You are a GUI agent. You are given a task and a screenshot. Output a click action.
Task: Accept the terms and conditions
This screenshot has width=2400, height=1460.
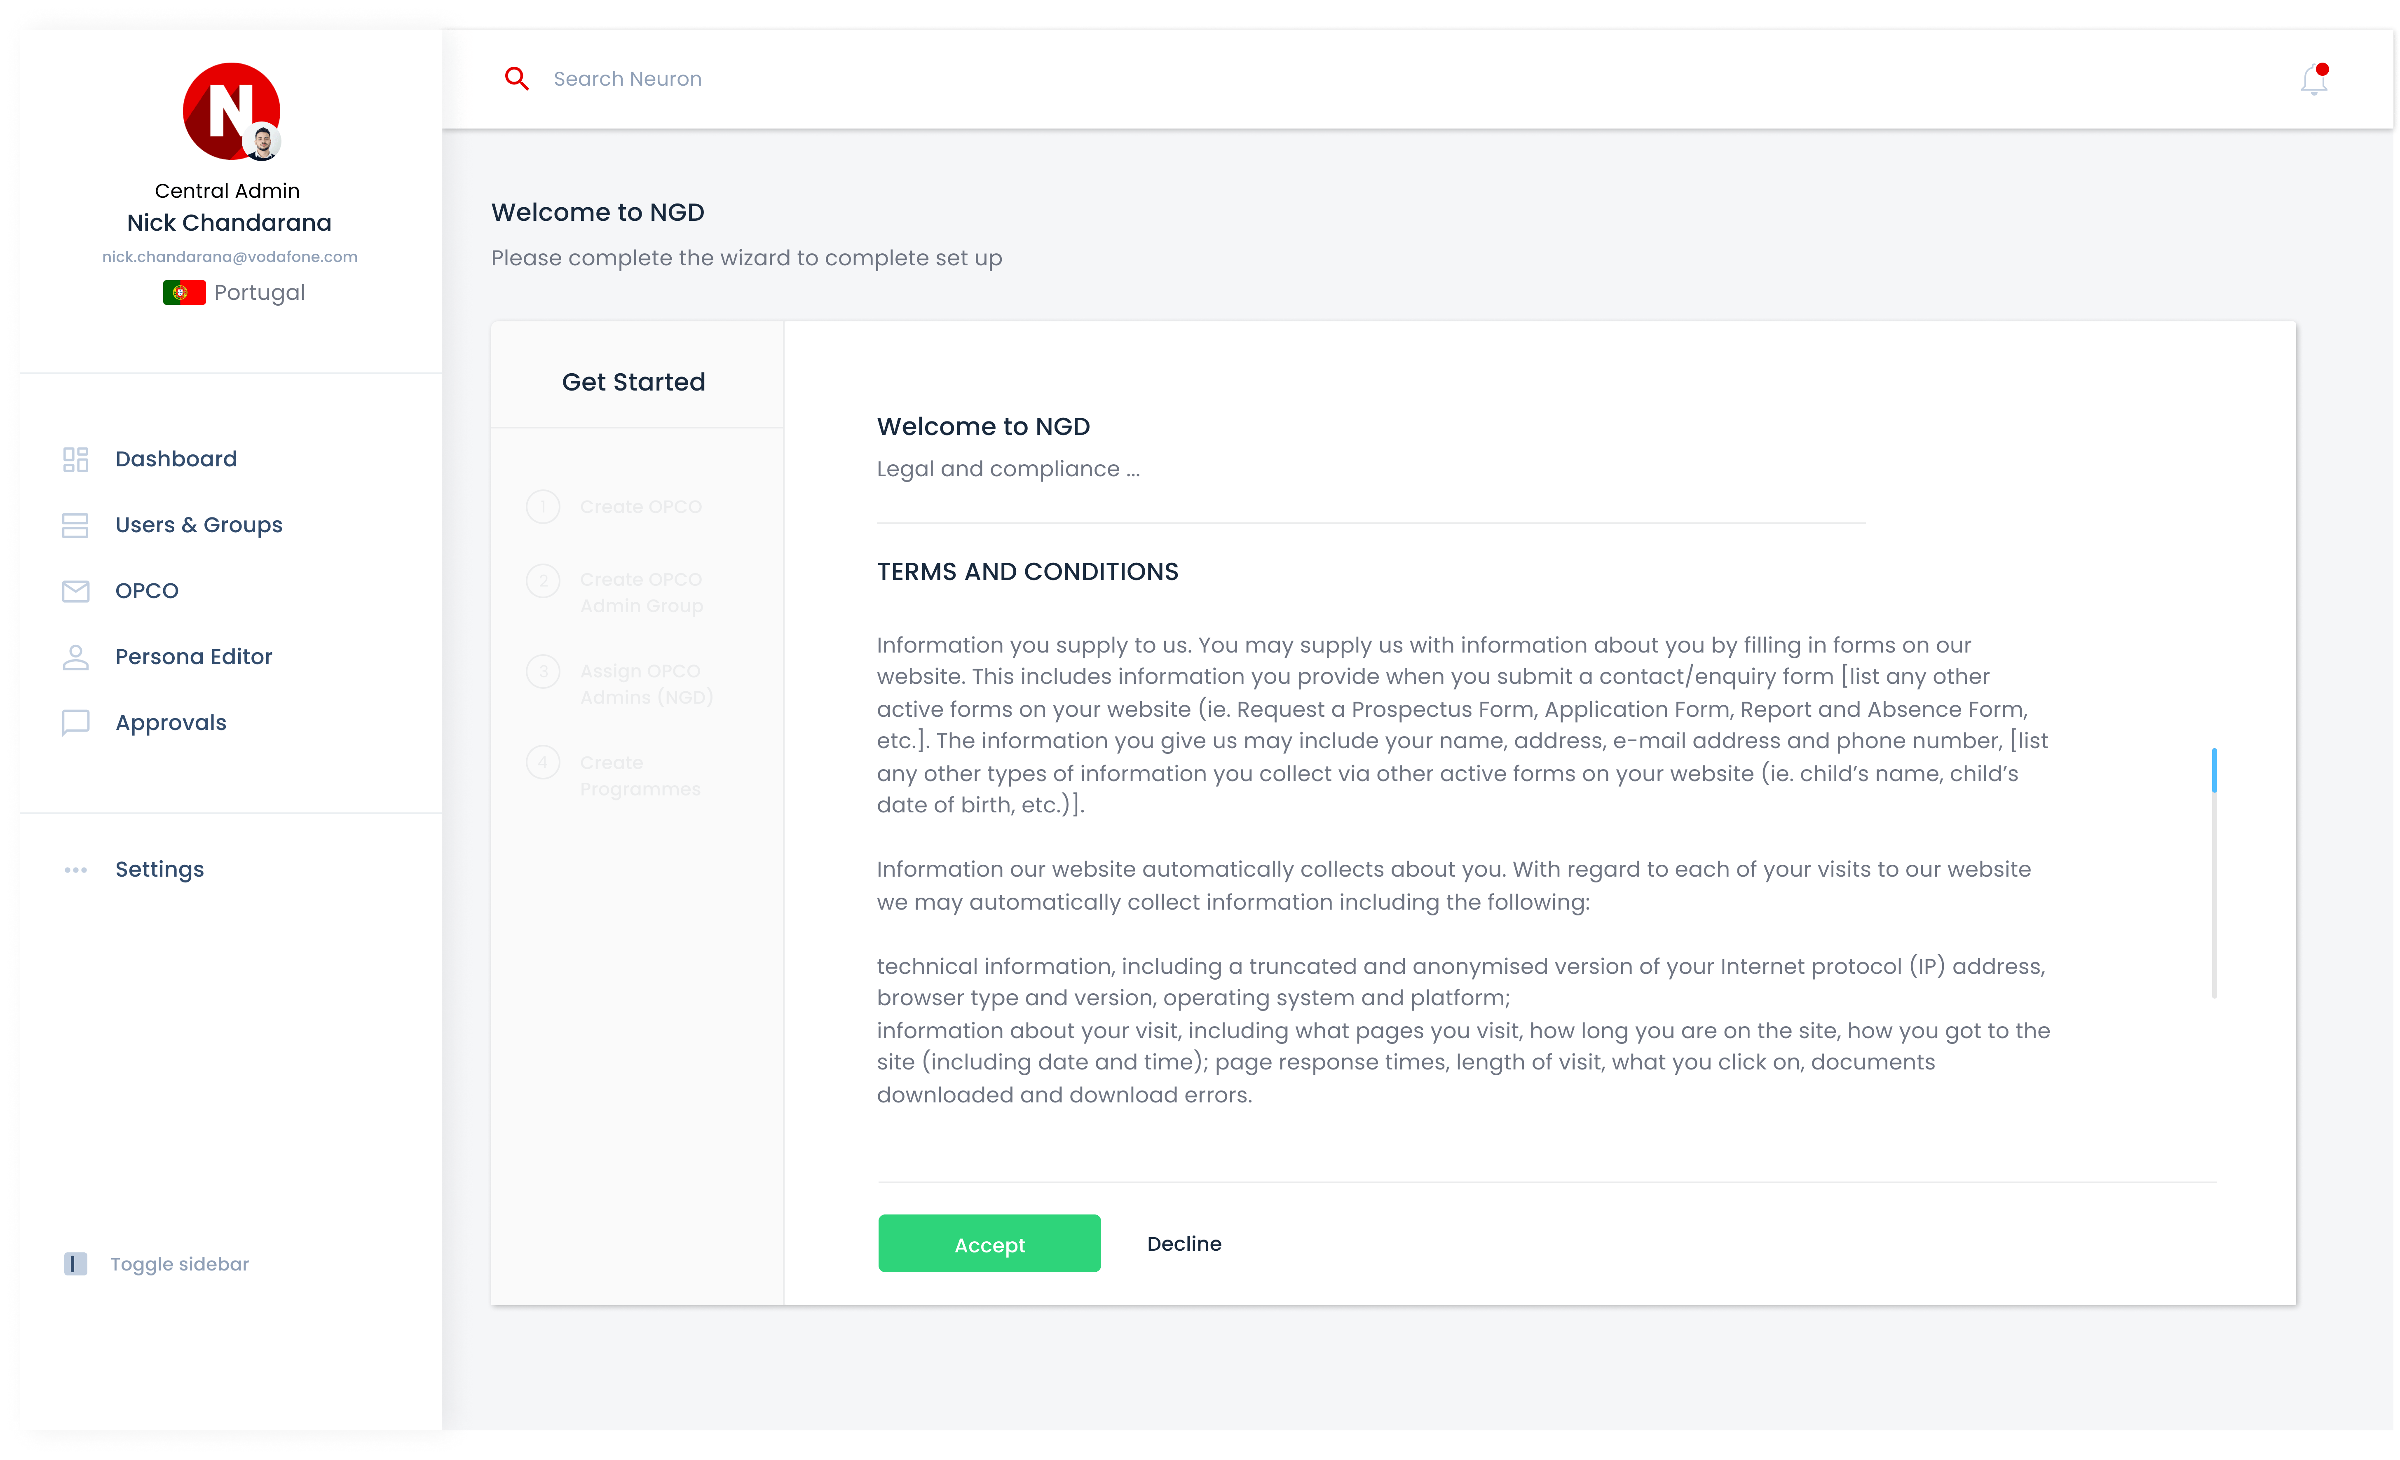989,1244
